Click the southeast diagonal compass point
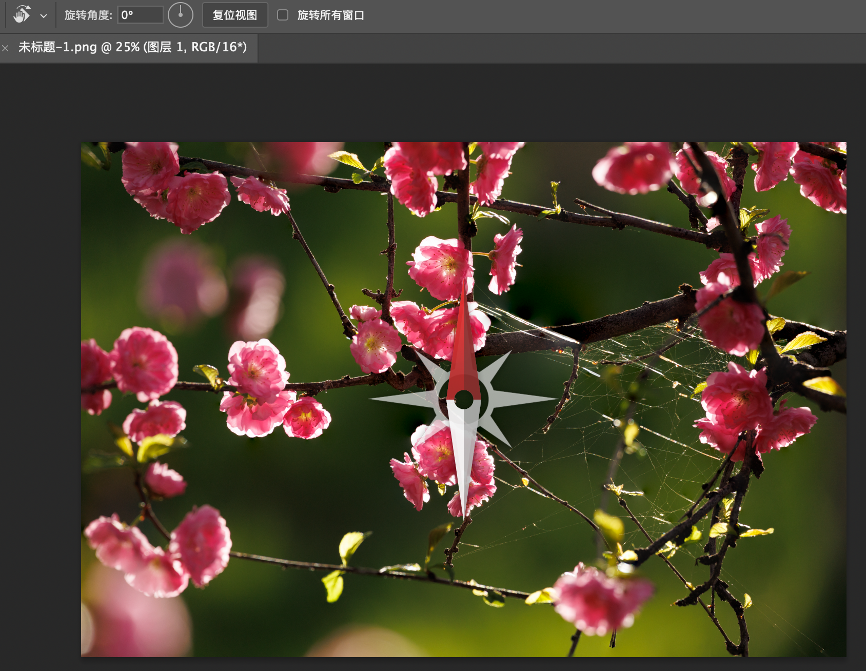Screen dimensions: 866x671 pyautogui.click(x=498, y=434)
